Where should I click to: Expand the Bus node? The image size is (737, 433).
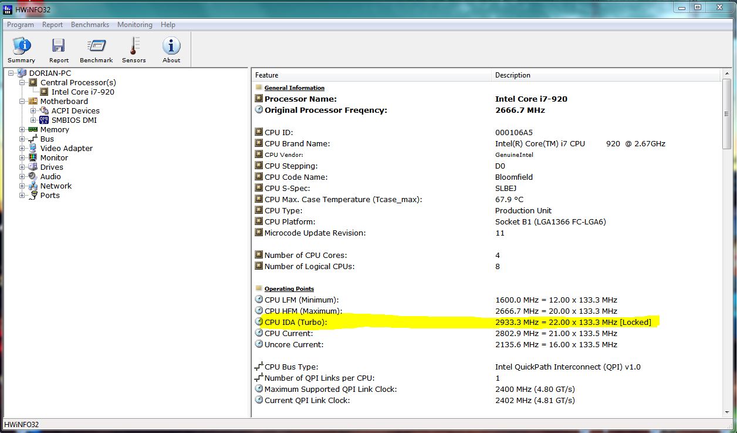22,139
